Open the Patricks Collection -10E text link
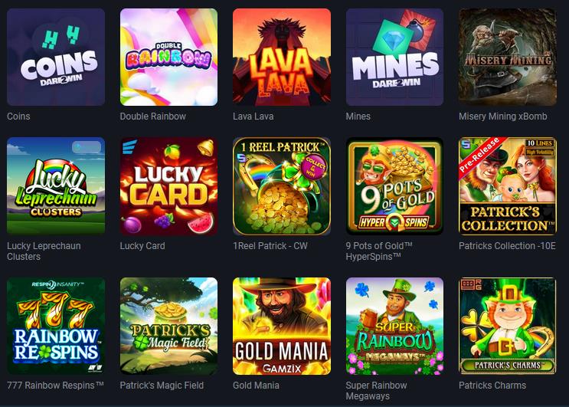This screenshot has width=569, height=407. [507, 246]
